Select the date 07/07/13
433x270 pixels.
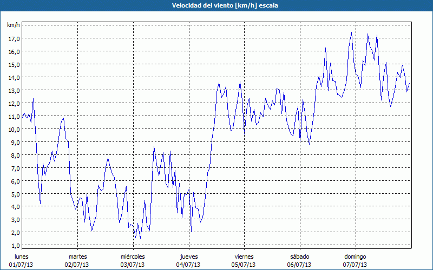coord(355,265)
